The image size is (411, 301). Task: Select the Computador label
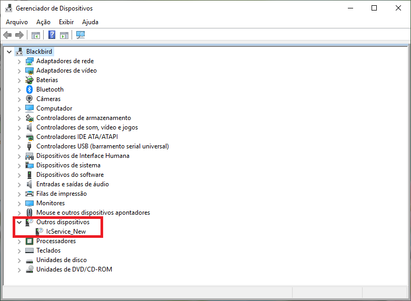click(54, 108)
